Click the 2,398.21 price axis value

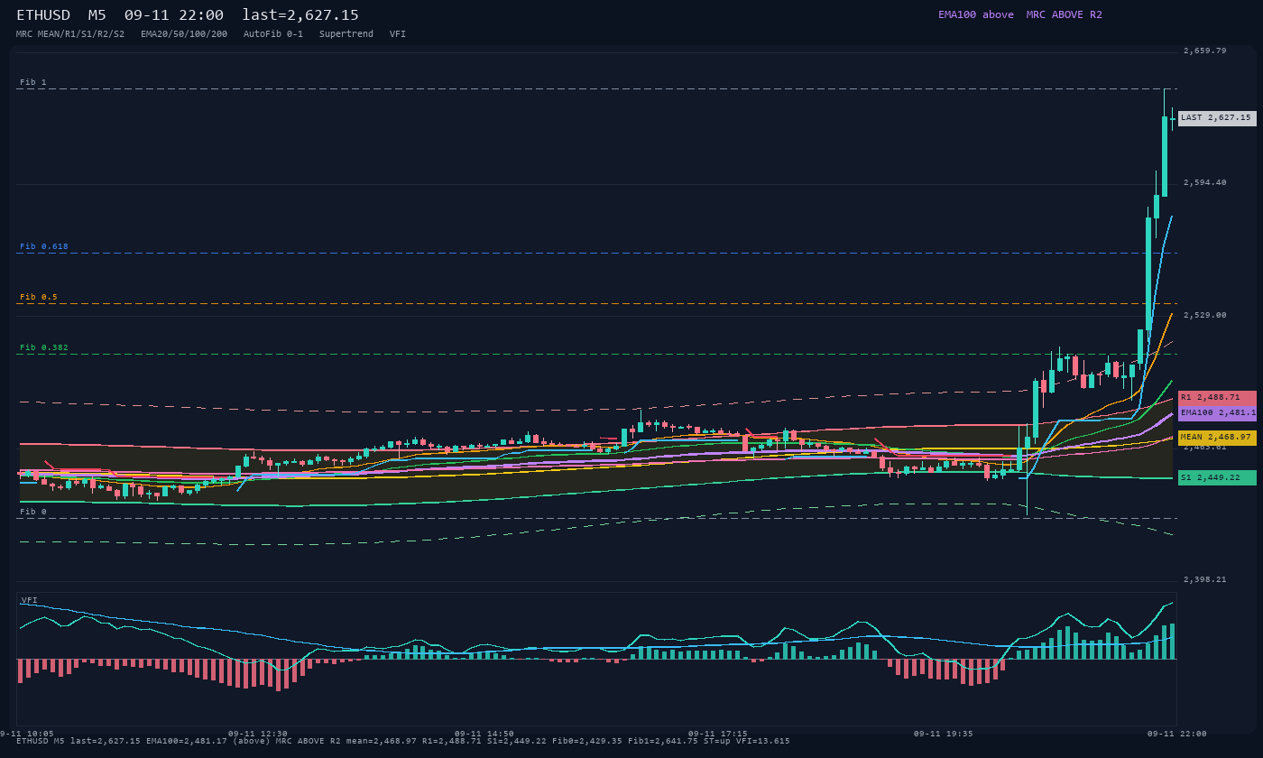(1205, 579)
